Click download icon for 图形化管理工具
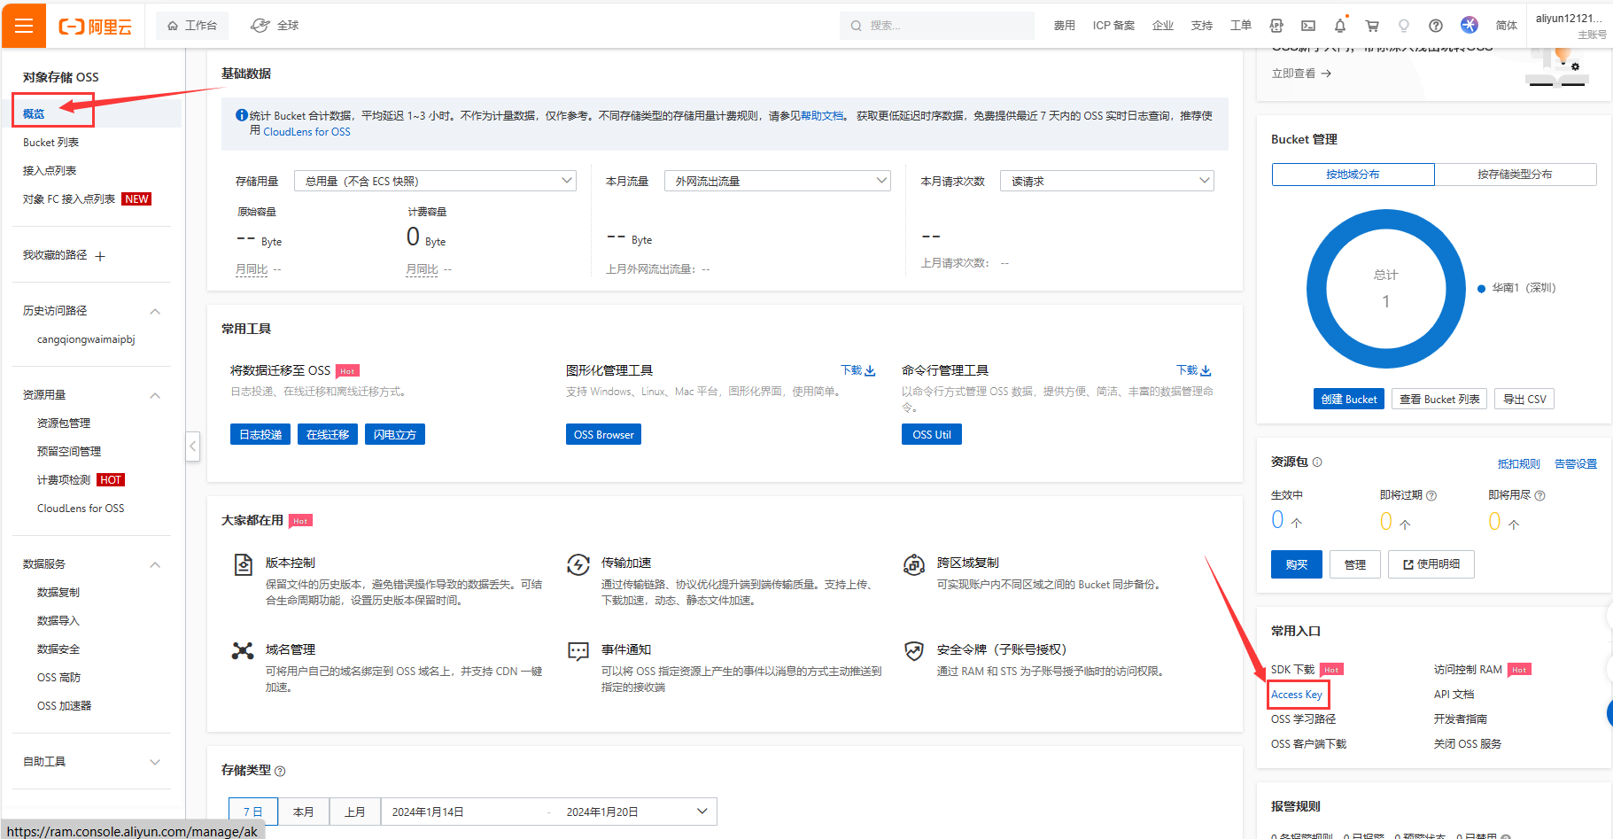The width and height of the screenshot is (1613, 839). (x=870, y=370)
